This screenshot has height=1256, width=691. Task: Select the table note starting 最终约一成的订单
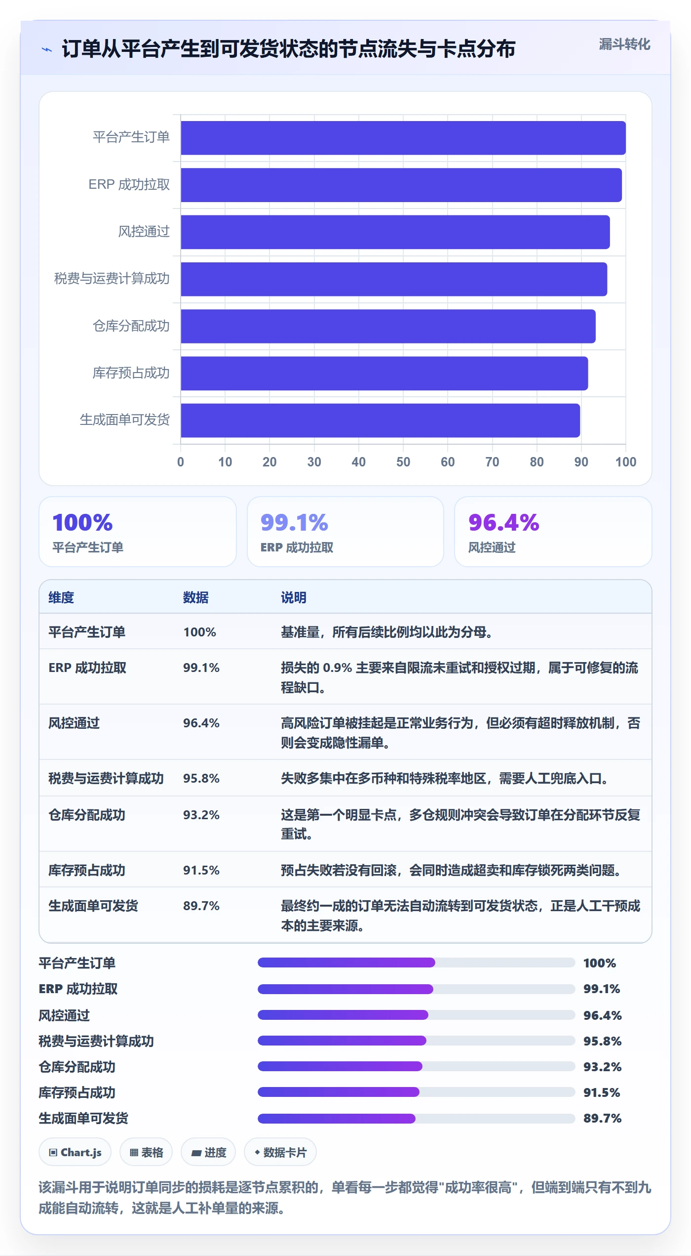coord(461,916)
